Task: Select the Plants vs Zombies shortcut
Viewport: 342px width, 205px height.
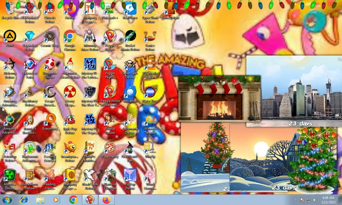Action: pyautogui.click(x=110, y=179)
